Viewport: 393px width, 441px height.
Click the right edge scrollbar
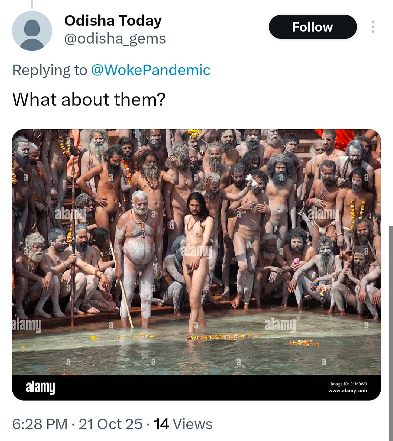(x=390, y=327)
